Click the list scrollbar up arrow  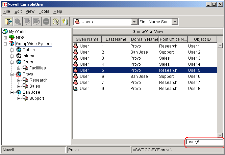point(220,45)
